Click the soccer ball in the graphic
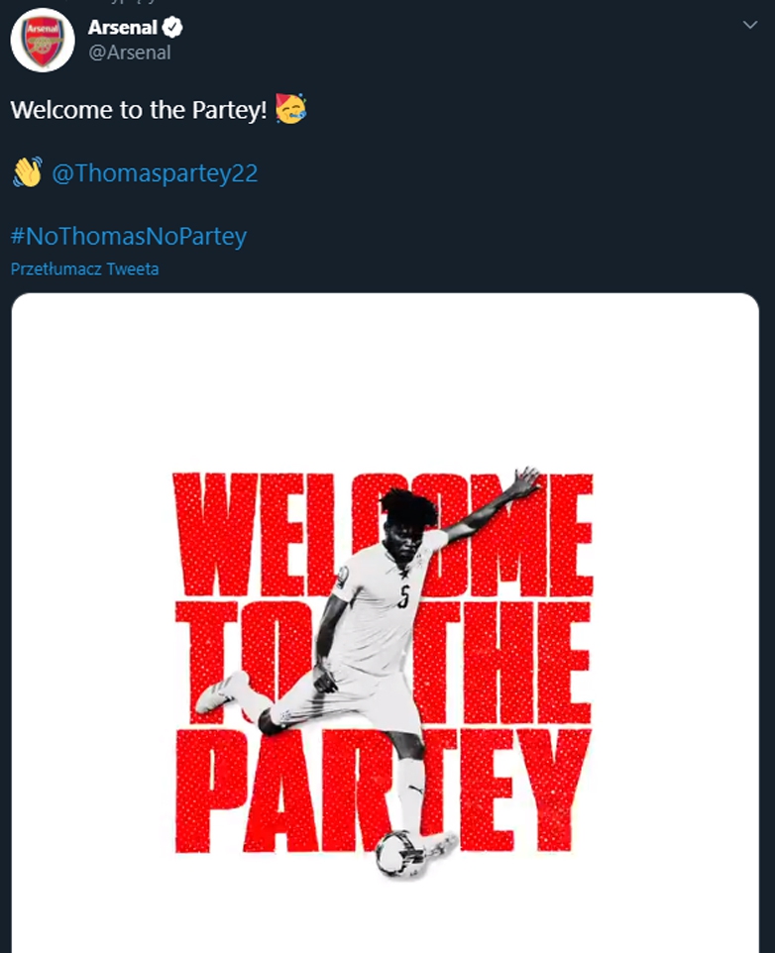The width and height of the screenshot is (775, 953). point(397,851)
